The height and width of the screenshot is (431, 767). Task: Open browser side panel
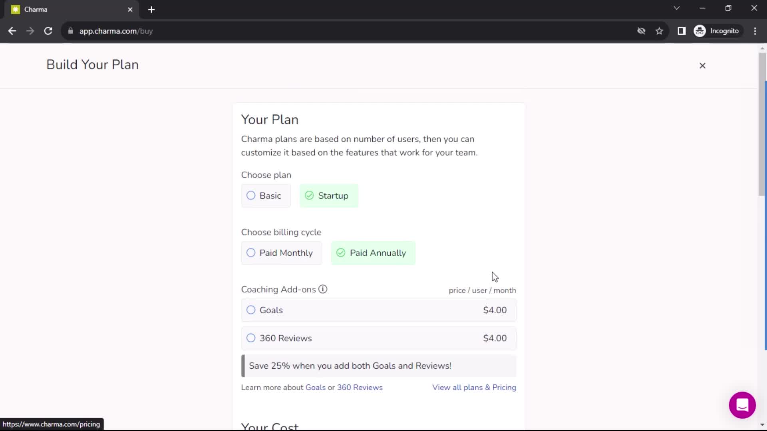click(x=682, y=31)
